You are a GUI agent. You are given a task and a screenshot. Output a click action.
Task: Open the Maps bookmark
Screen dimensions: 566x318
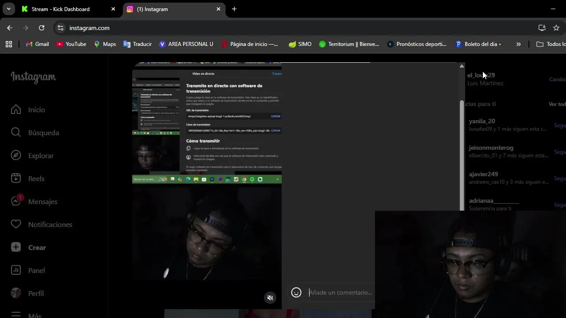coord(104,44)
